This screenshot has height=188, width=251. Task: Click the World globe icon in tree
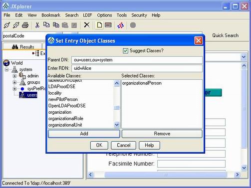point(6,63)
